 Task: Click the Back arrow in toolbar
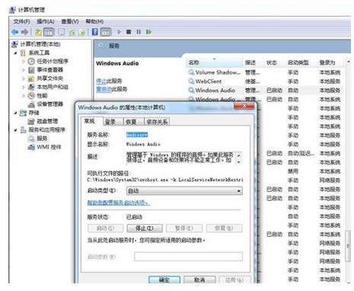pyautogui.click(x=15, y=32)
